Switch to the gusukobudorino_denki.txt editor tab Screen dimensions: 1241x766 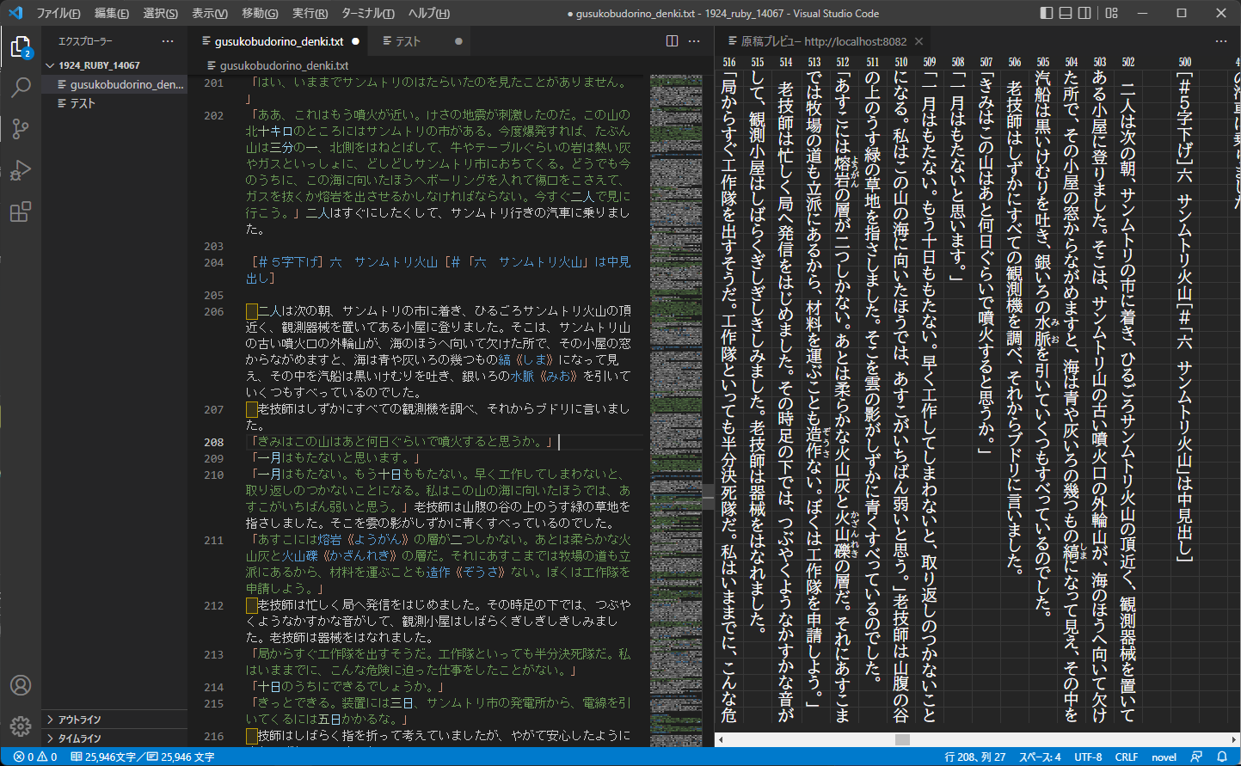click(x=279, y=41)
